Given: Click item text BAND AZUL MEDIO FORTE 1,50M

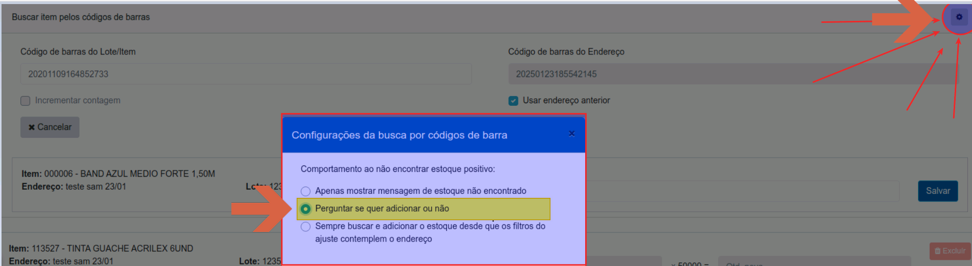Looking at the screenshot, I should pos(148,174).
